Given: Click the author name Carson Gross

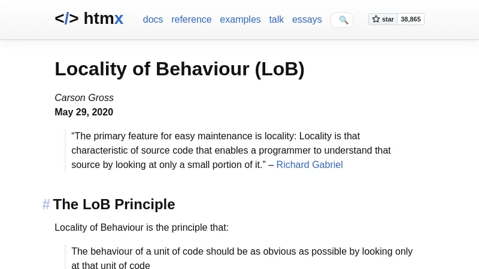Looking at the screenshot, I should coord(84,97).
